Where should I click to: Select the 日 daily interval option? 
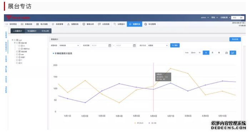pos(206,53)
